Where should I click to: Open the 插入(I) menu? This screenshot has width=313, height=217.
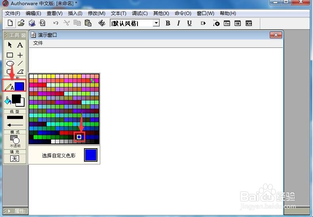pos(75,13)
